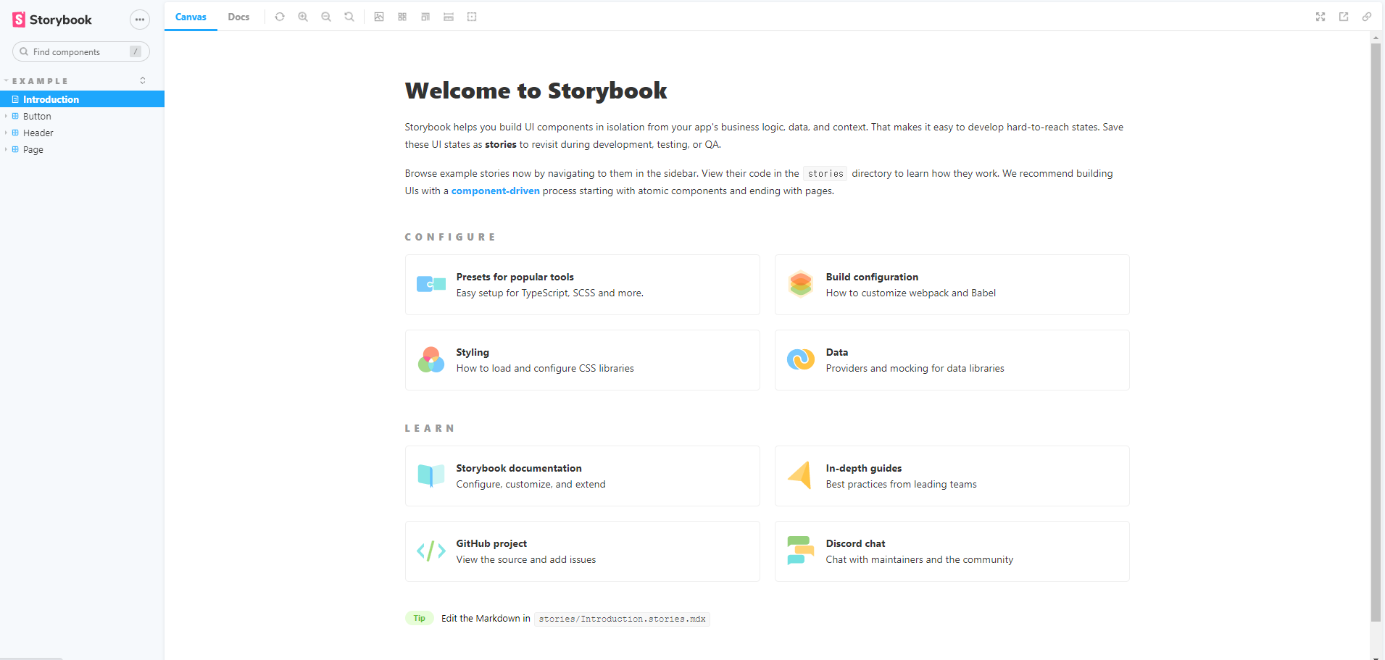Switch to the Canvas tab

pyautogui.click(x=191, y=17)
